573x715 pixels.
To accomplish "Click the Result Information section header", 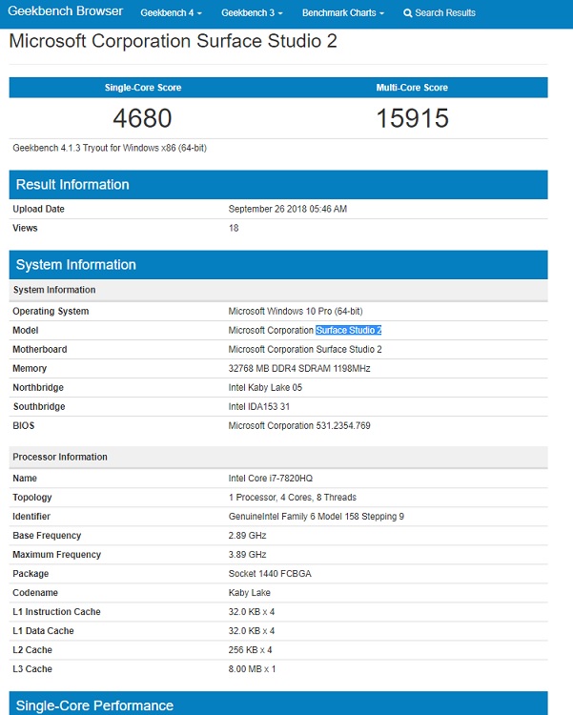I will (278, 185).
